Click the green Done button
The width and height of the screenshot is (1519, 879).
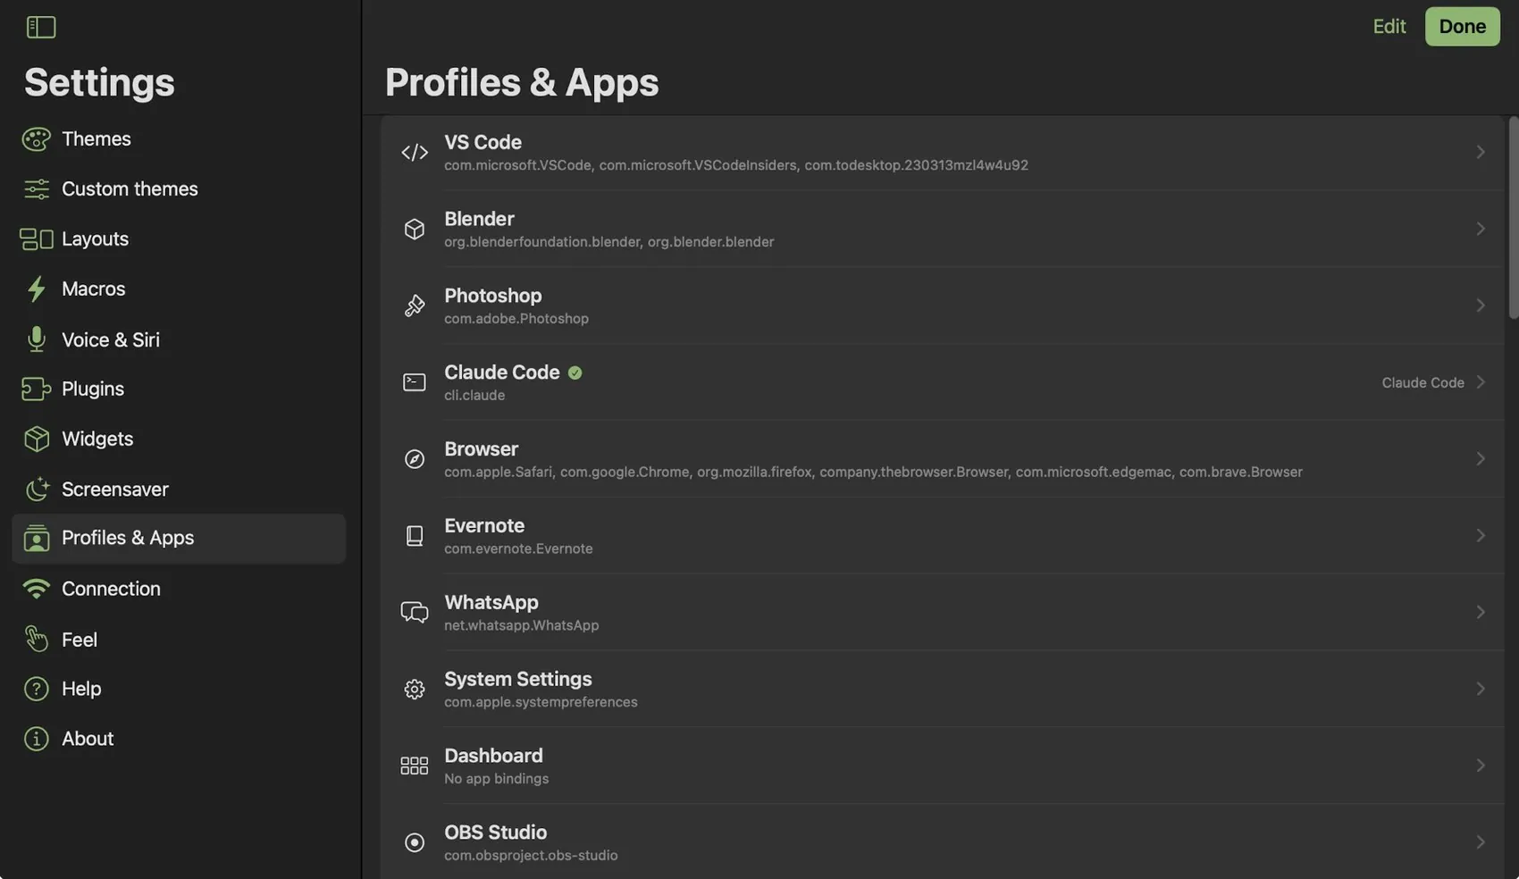click(x=1462, y=27)
